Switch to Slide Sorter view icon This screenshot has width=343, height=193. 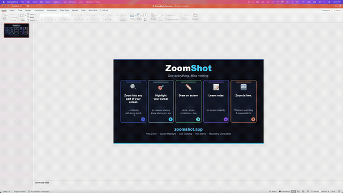(298, 191)
